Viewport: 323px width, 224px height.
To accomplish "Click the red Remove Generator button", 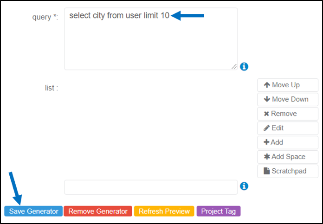I will click(x=98, y=211).
